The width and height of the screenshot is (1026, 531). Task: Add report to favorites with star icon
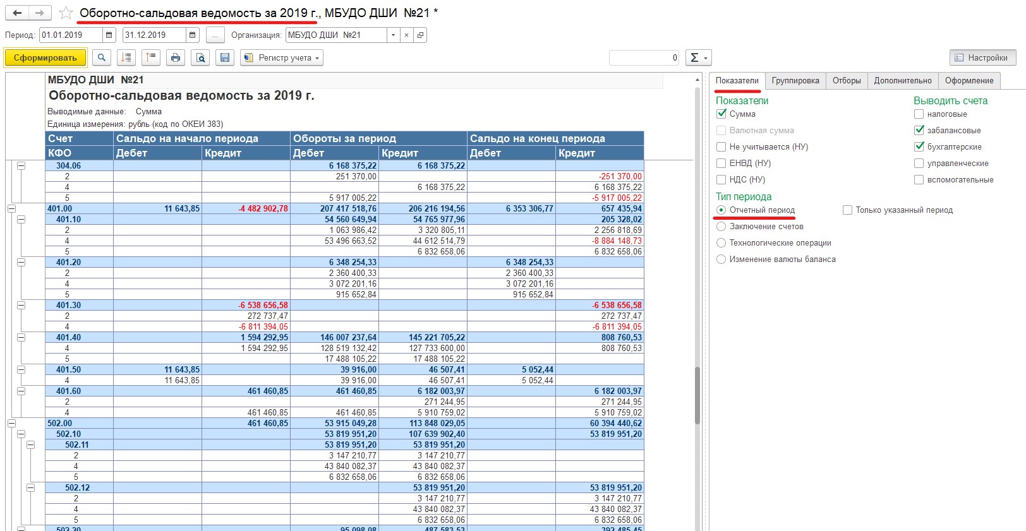(66, 13)
